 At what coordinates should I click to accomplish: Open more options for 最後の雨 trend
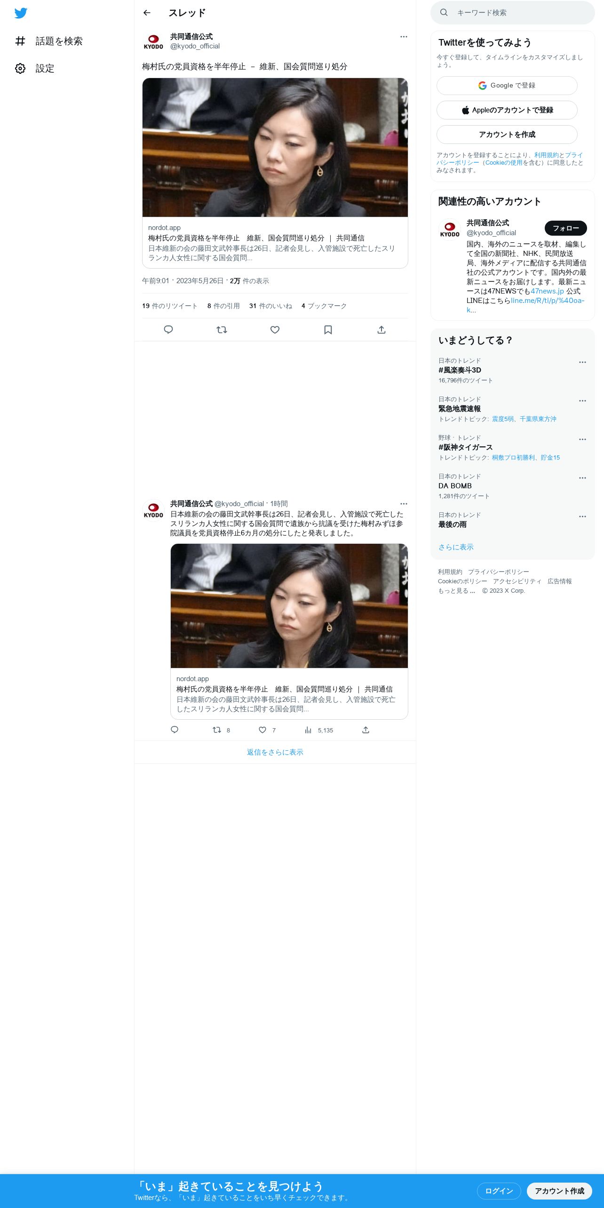click(x=582, y=517)
